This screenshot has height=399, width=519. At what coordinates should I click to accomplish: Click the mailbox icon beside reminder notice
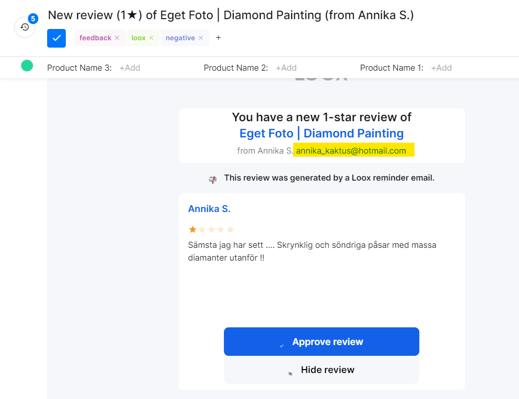pos(213,179)
